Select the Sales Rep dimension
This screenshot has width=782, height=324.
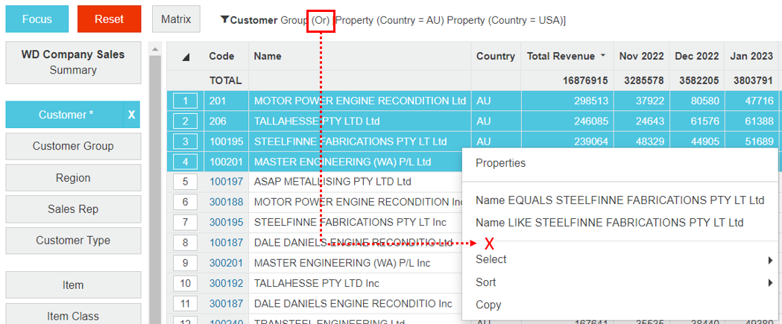(73, 209)
